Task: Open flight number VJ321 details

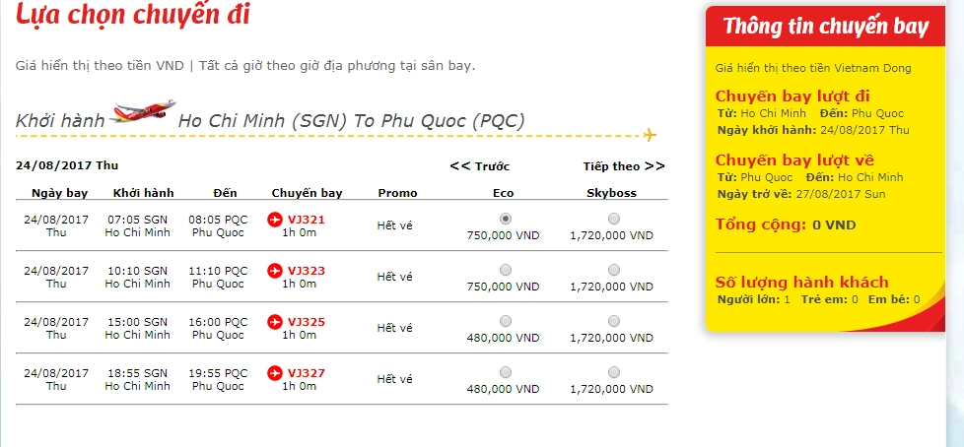Action: tap(307, 220)
